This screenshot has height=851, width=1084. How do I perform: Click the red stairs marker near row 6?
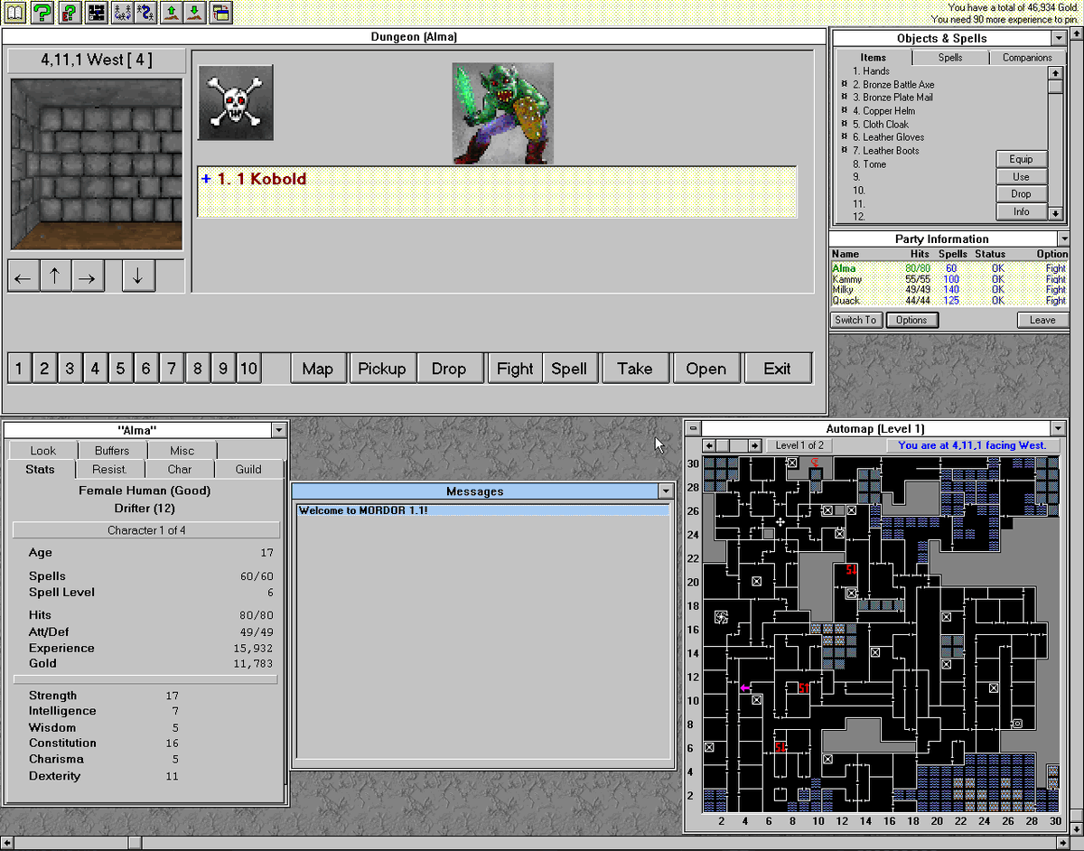[780, 747]
